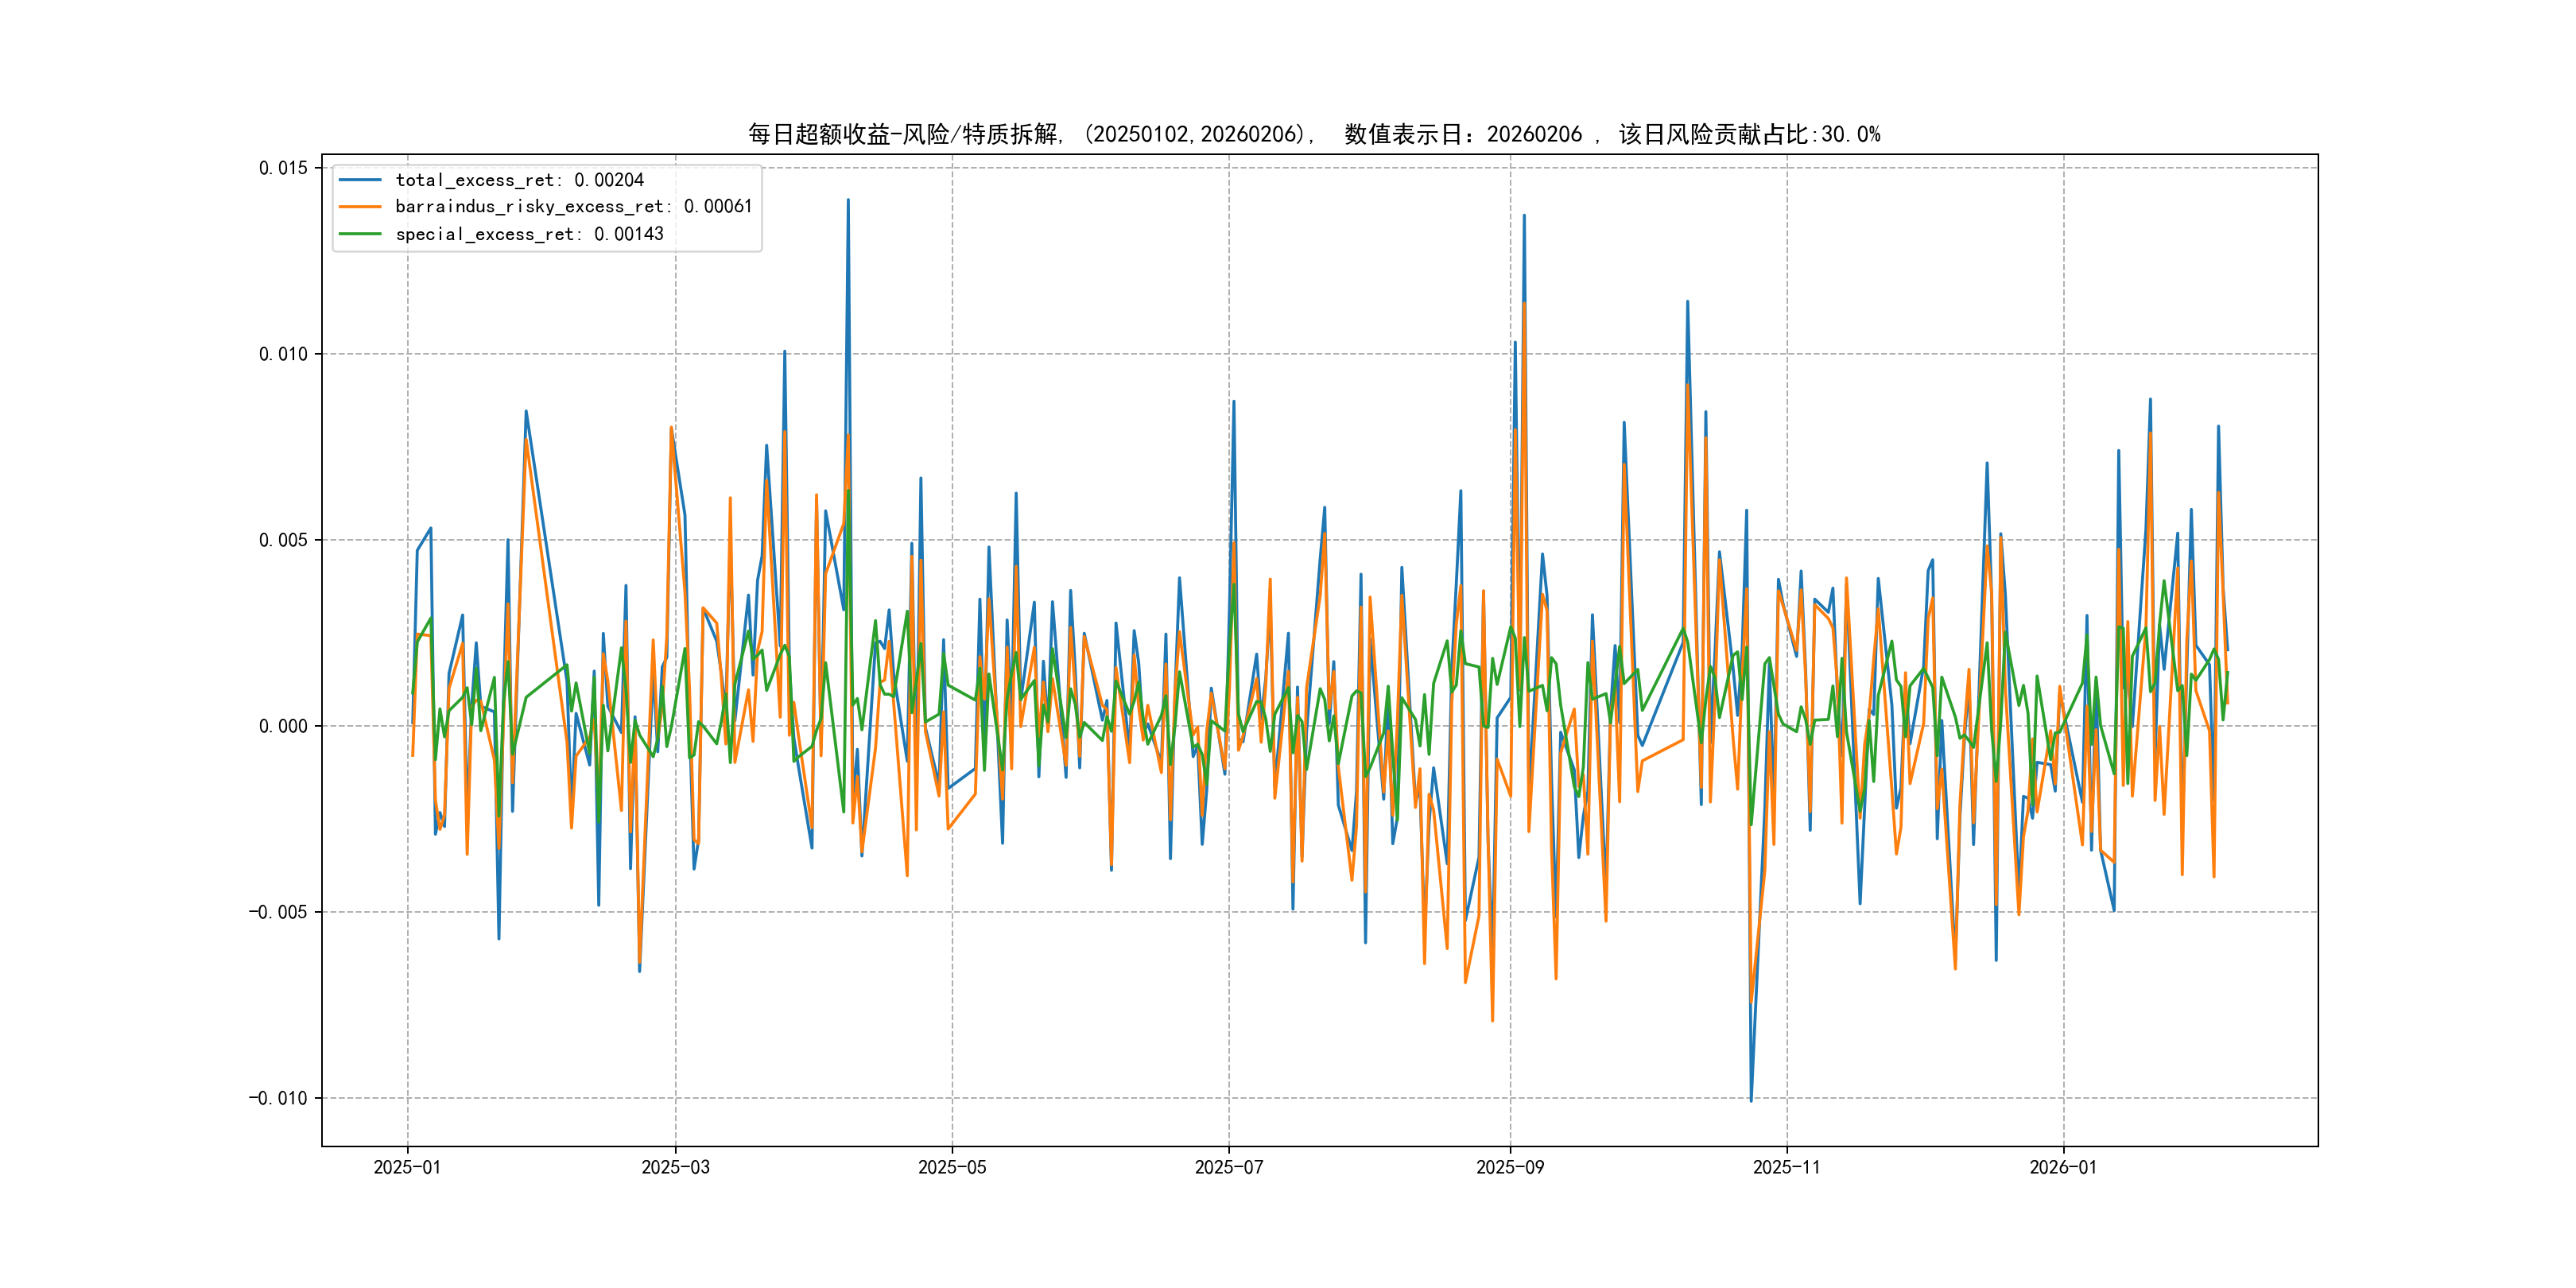Screen dimensions: 2576x1288
Task: Click the orange legend line swatch
Action: point(360,207)
